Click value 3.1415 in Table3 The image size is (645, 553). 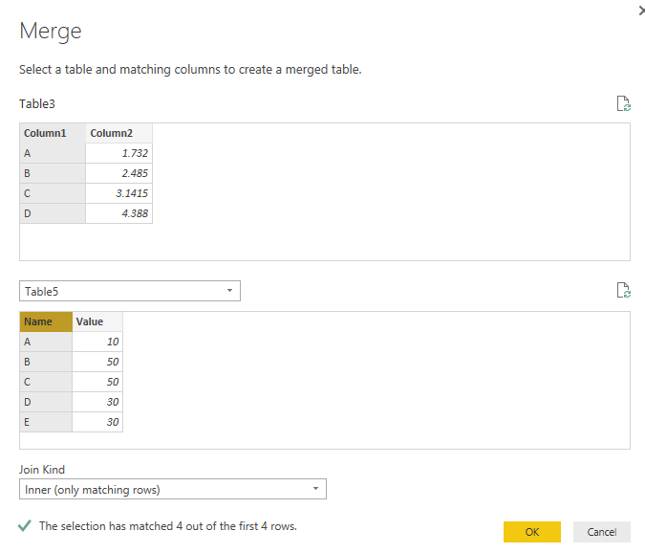118,193
